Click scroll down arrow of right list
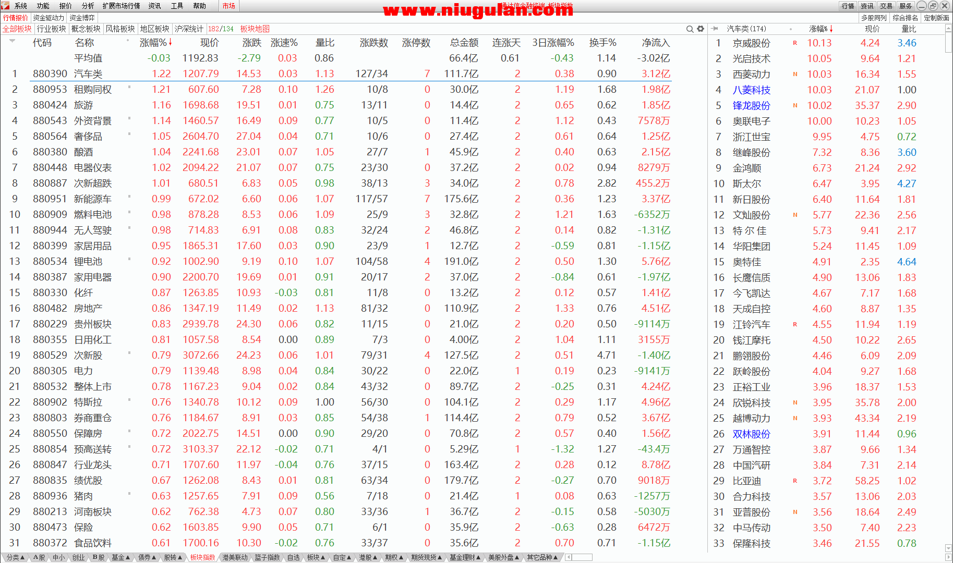Screen dimensions: 953x563 [x=948, y=548]
